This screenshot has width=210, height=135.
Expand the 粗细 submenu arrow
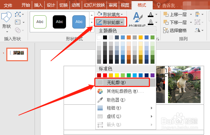point(152,108)
